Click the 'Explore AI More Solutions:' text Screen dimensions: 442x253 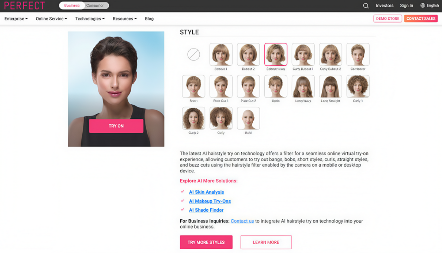pos(209,181)
